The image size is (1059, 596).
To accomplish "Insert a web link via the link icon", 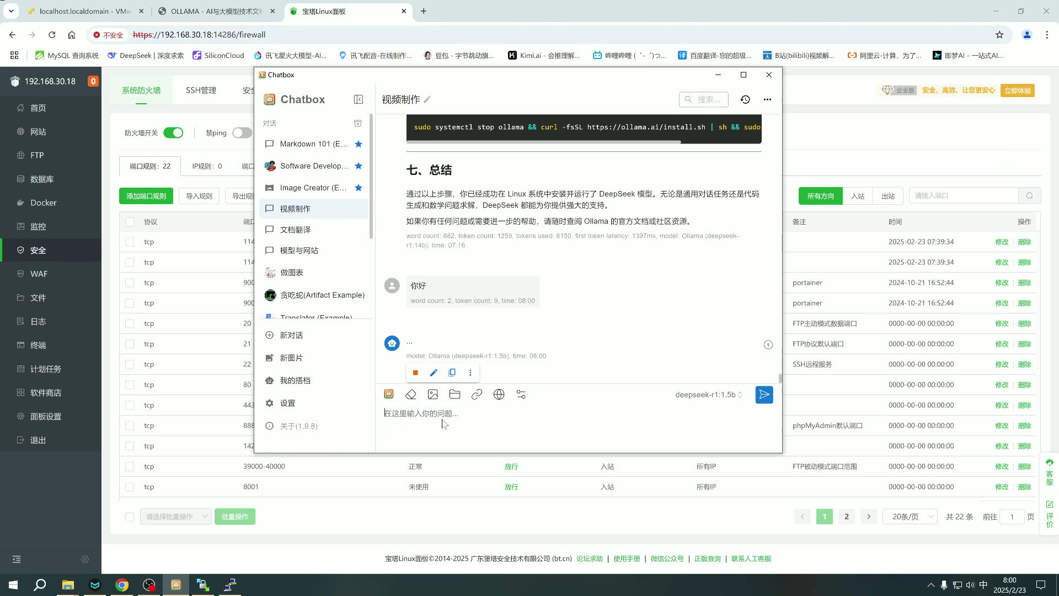I will (477, 394).
